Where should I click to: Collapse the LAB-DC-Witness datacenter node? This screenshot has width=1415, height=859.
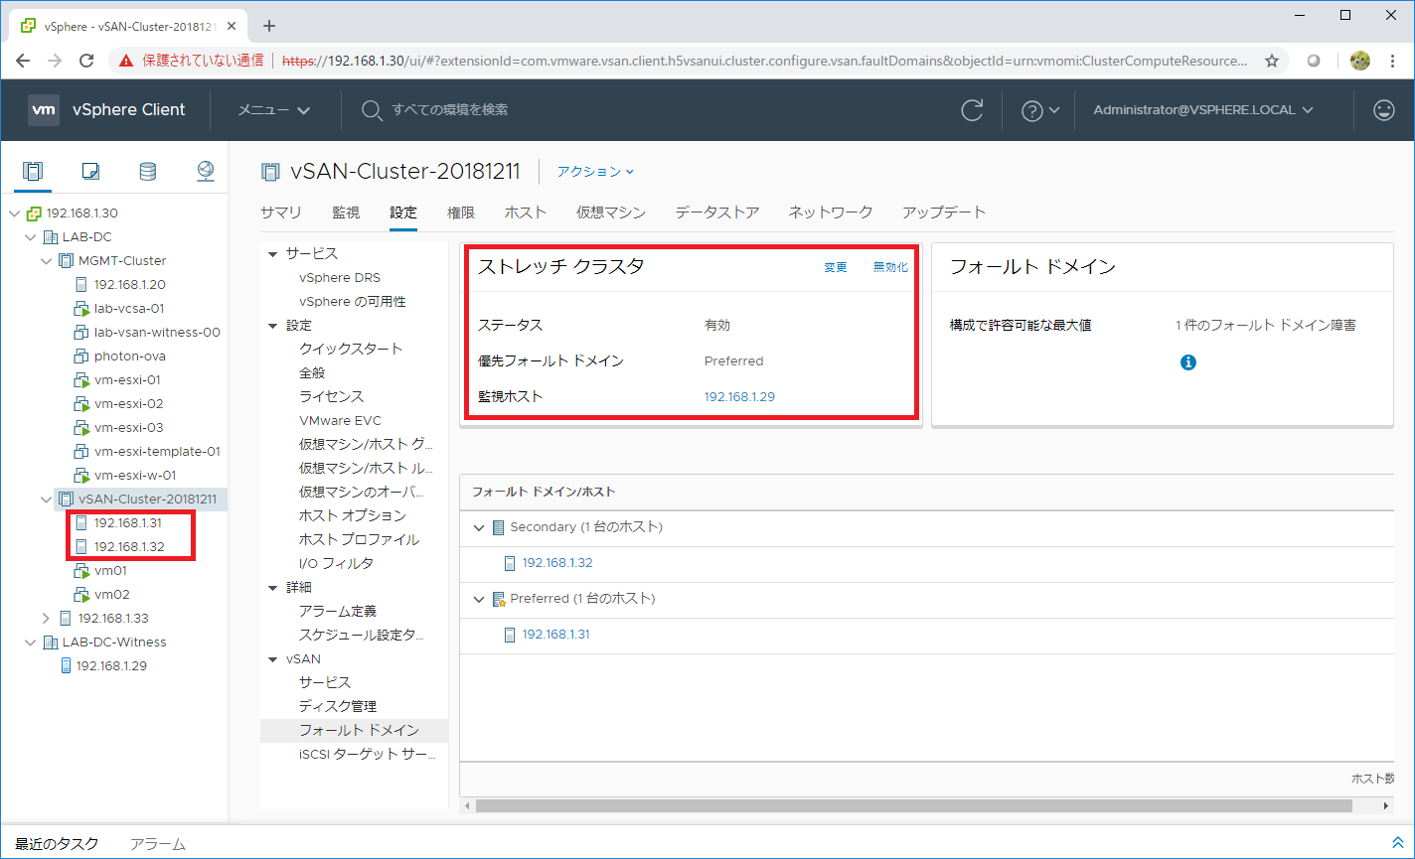(30, 642)
